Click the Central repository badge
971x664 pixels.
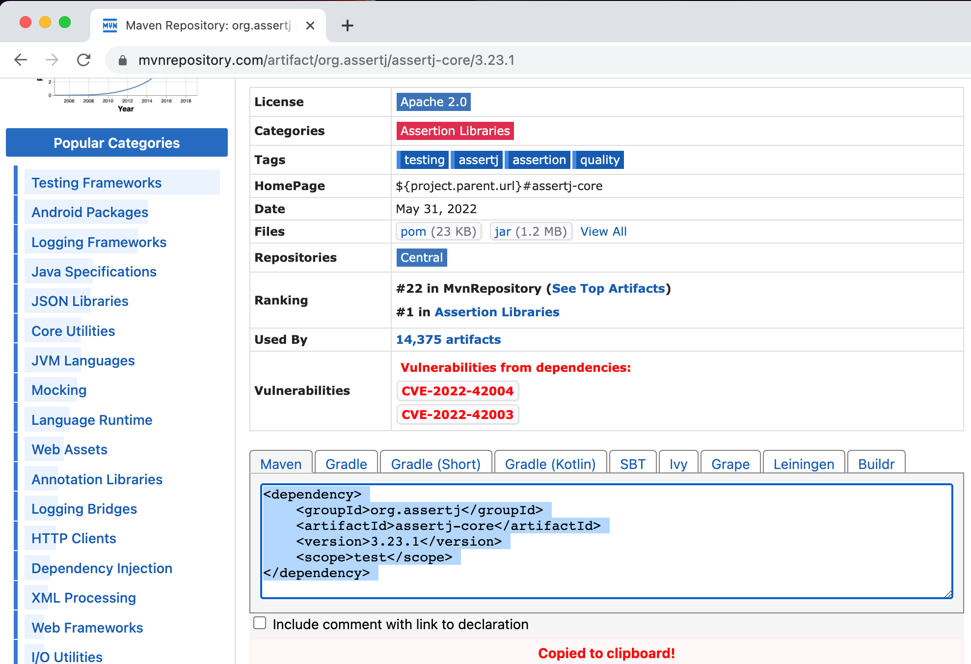(x=421, y=257)
